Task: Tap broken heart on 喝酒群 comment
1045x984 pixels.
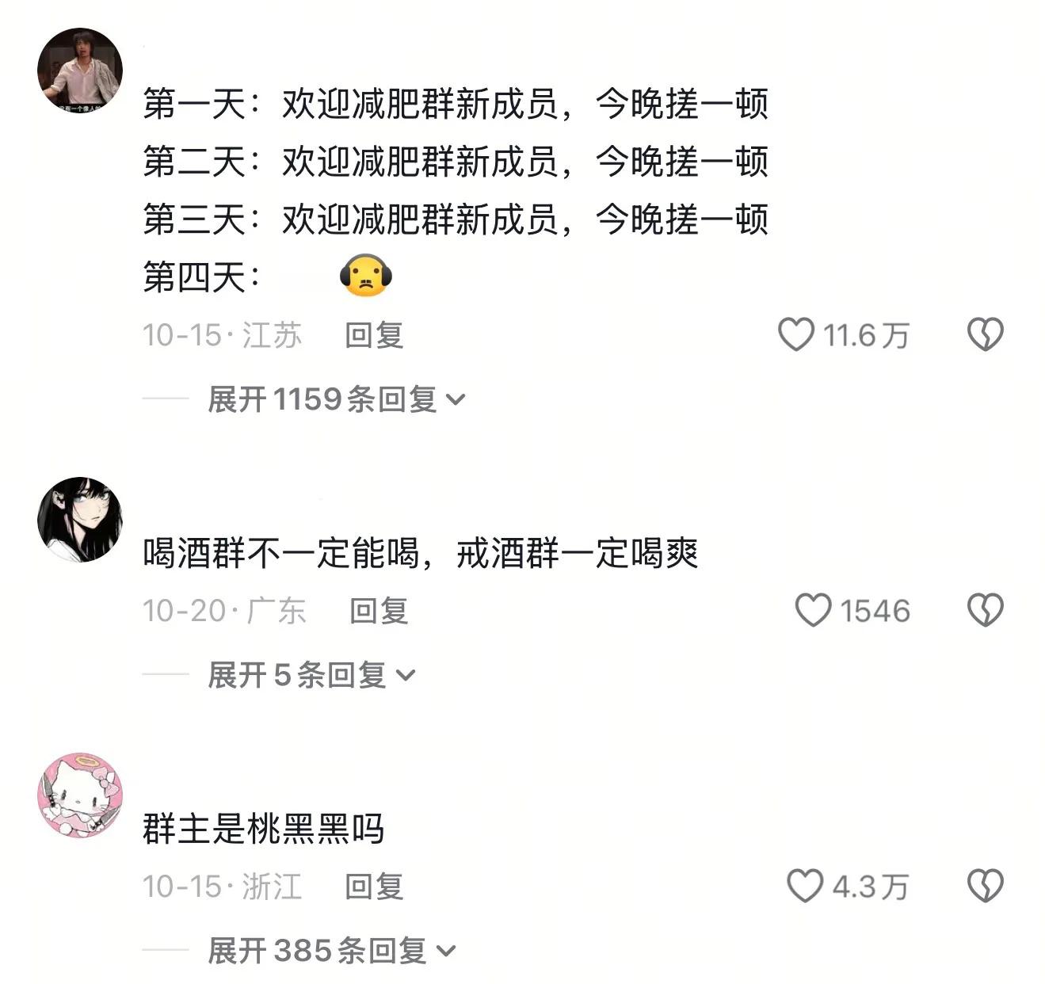Action: pos(986,610)
